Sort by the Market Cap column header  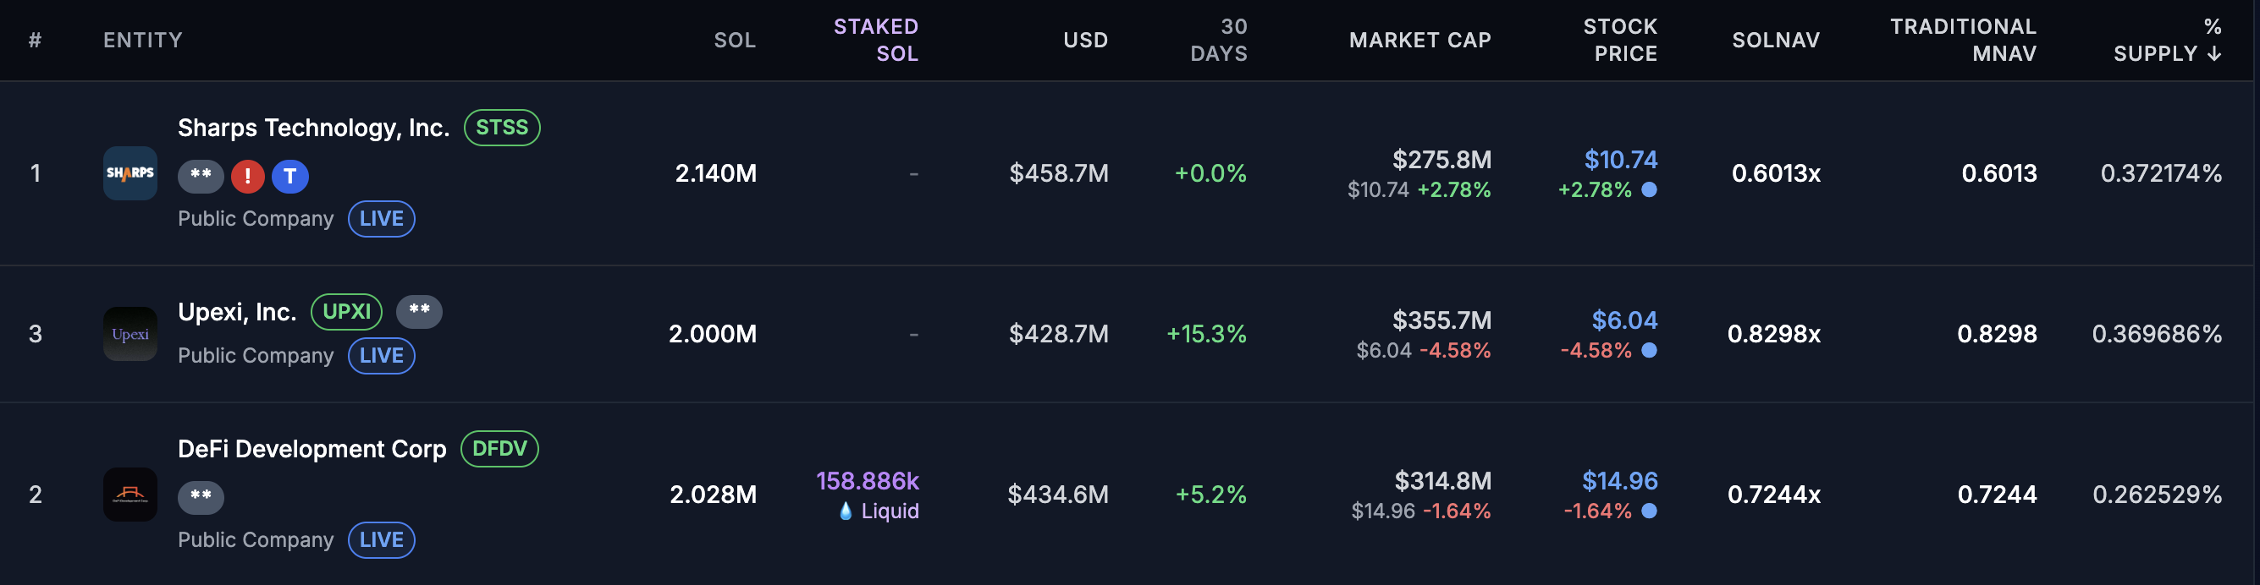point(1419,41)
